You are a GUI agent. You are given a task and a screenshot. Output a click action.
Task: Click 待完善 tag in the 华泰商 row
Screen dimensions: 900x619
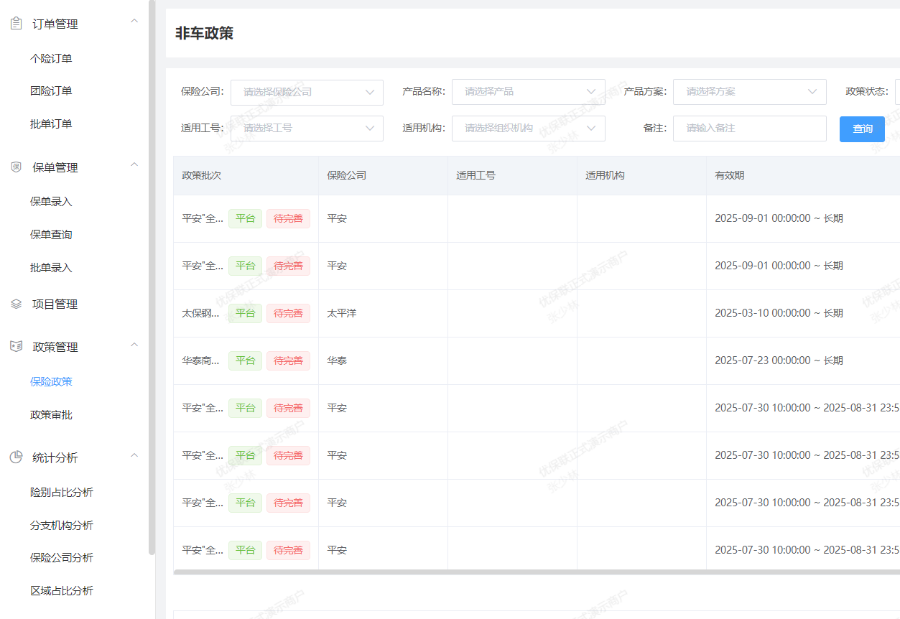288,361
